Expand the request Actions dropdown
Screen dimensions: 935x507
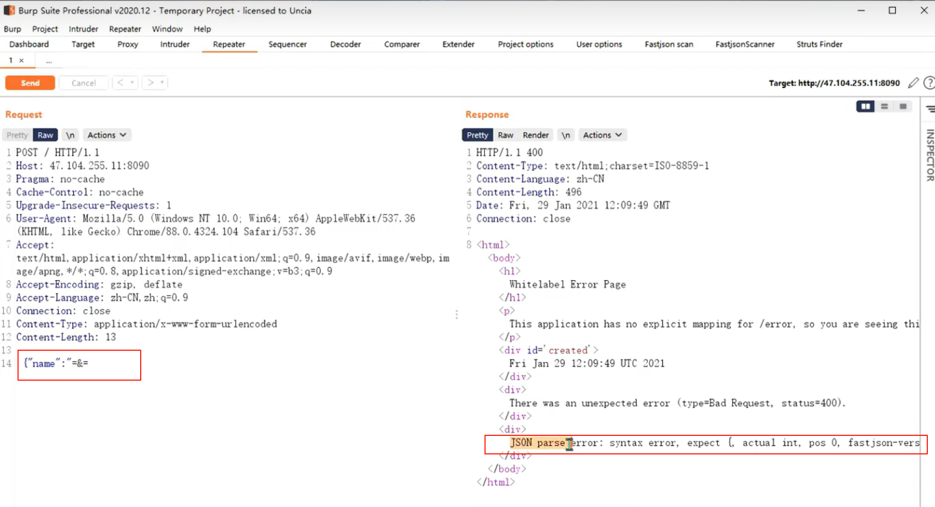[107, 135]
